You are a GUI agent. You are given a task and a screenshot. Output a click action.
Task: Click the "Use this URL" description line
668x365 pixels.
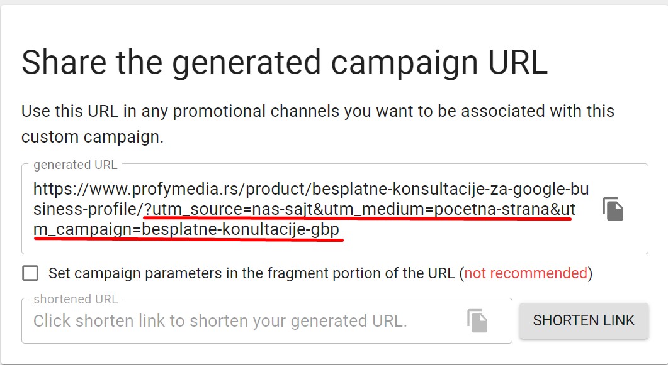coord(317,112)
